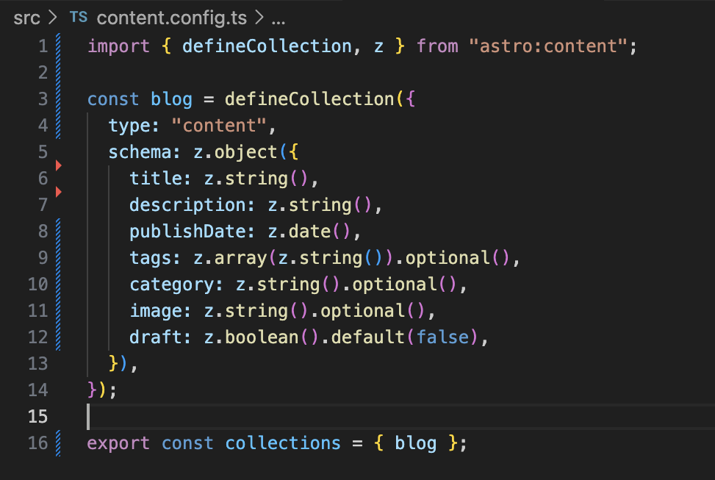The image size is (715, 480).
Task: Click line number 15 in the gutter
Action: 37,417
